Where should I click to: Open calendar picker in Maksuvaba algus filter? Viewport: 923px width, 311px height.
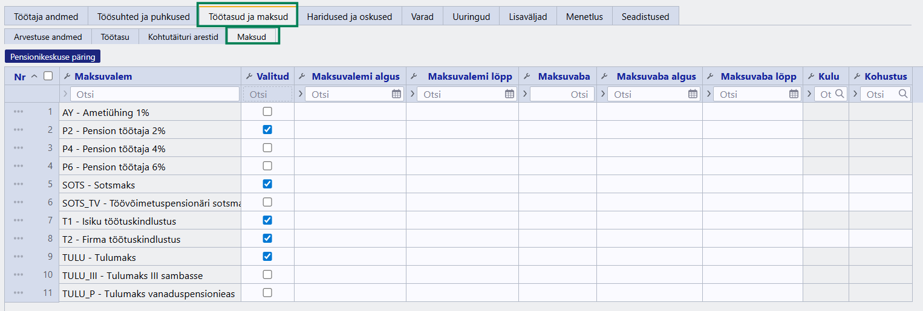(693, 94)
